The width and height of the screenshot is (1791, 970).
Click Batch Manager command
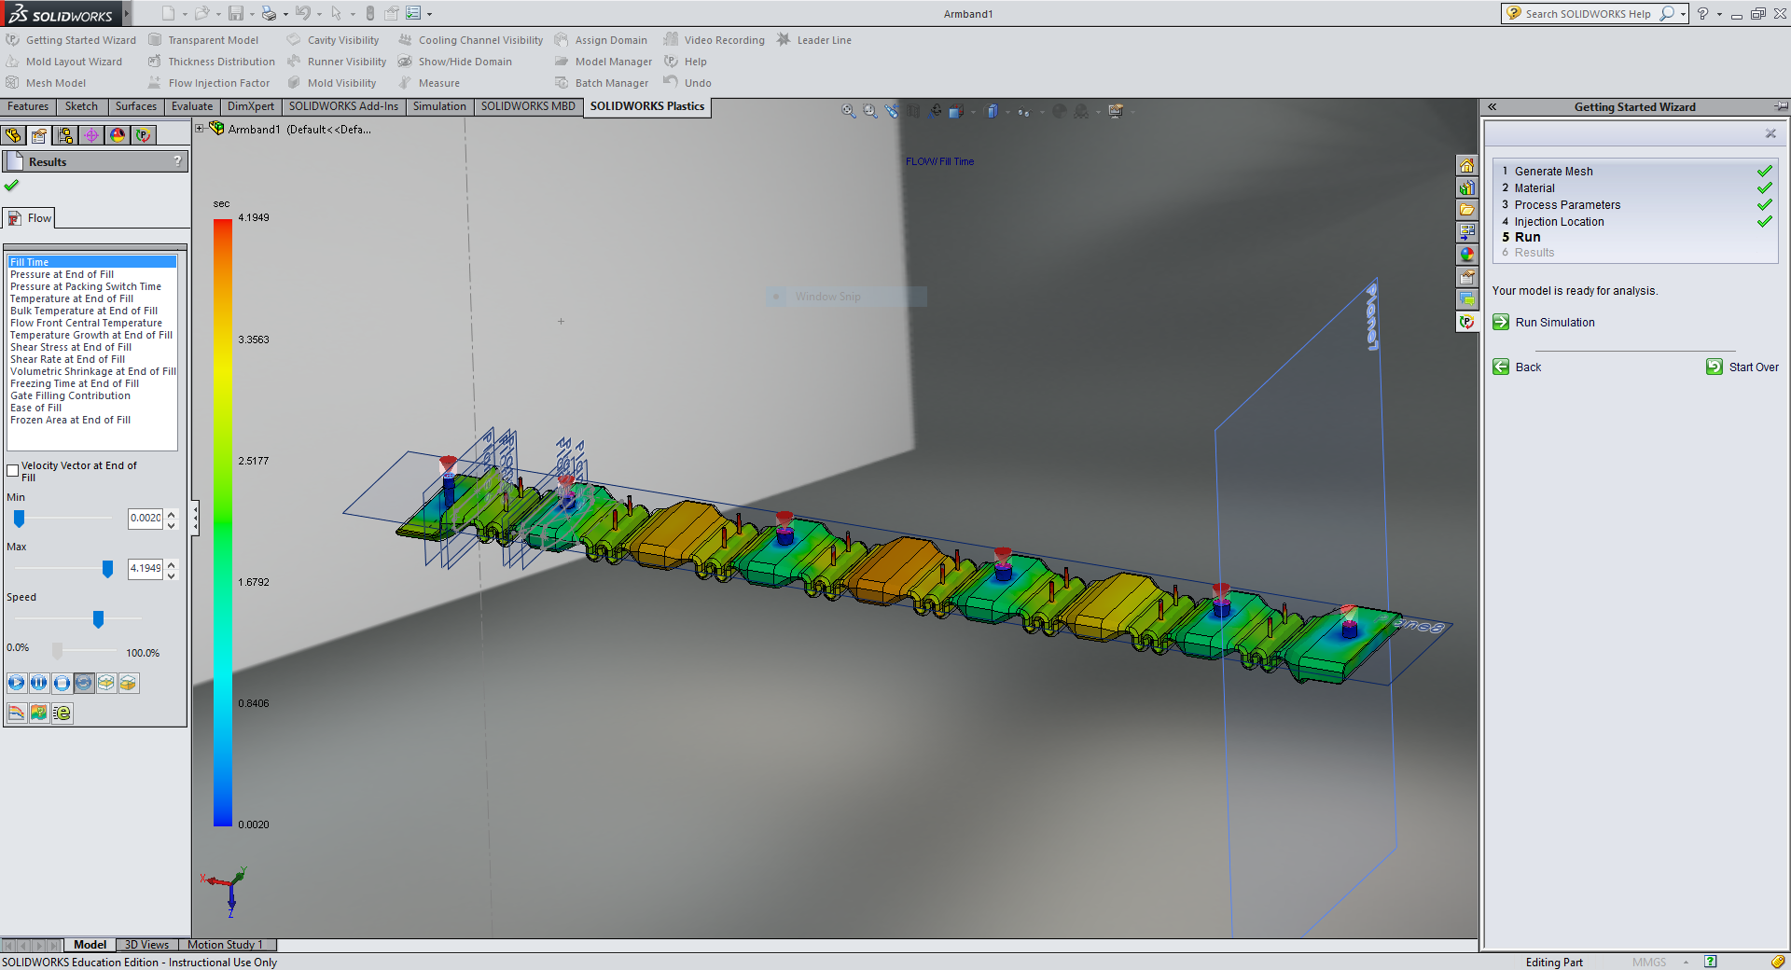pos(602,83)
